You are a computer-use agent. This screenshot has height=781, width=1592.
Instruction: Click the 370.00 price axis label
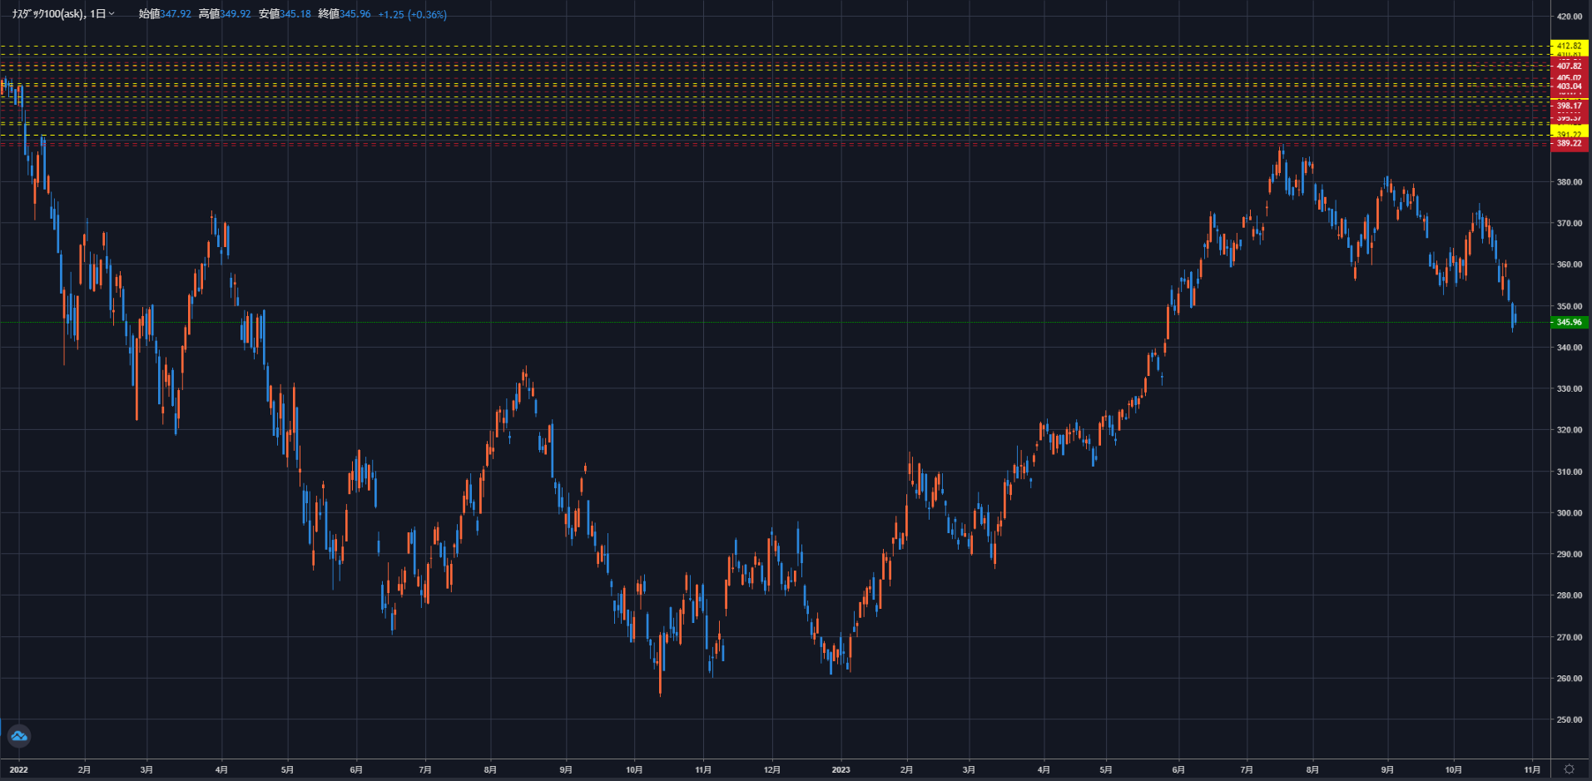(1570, 223)
